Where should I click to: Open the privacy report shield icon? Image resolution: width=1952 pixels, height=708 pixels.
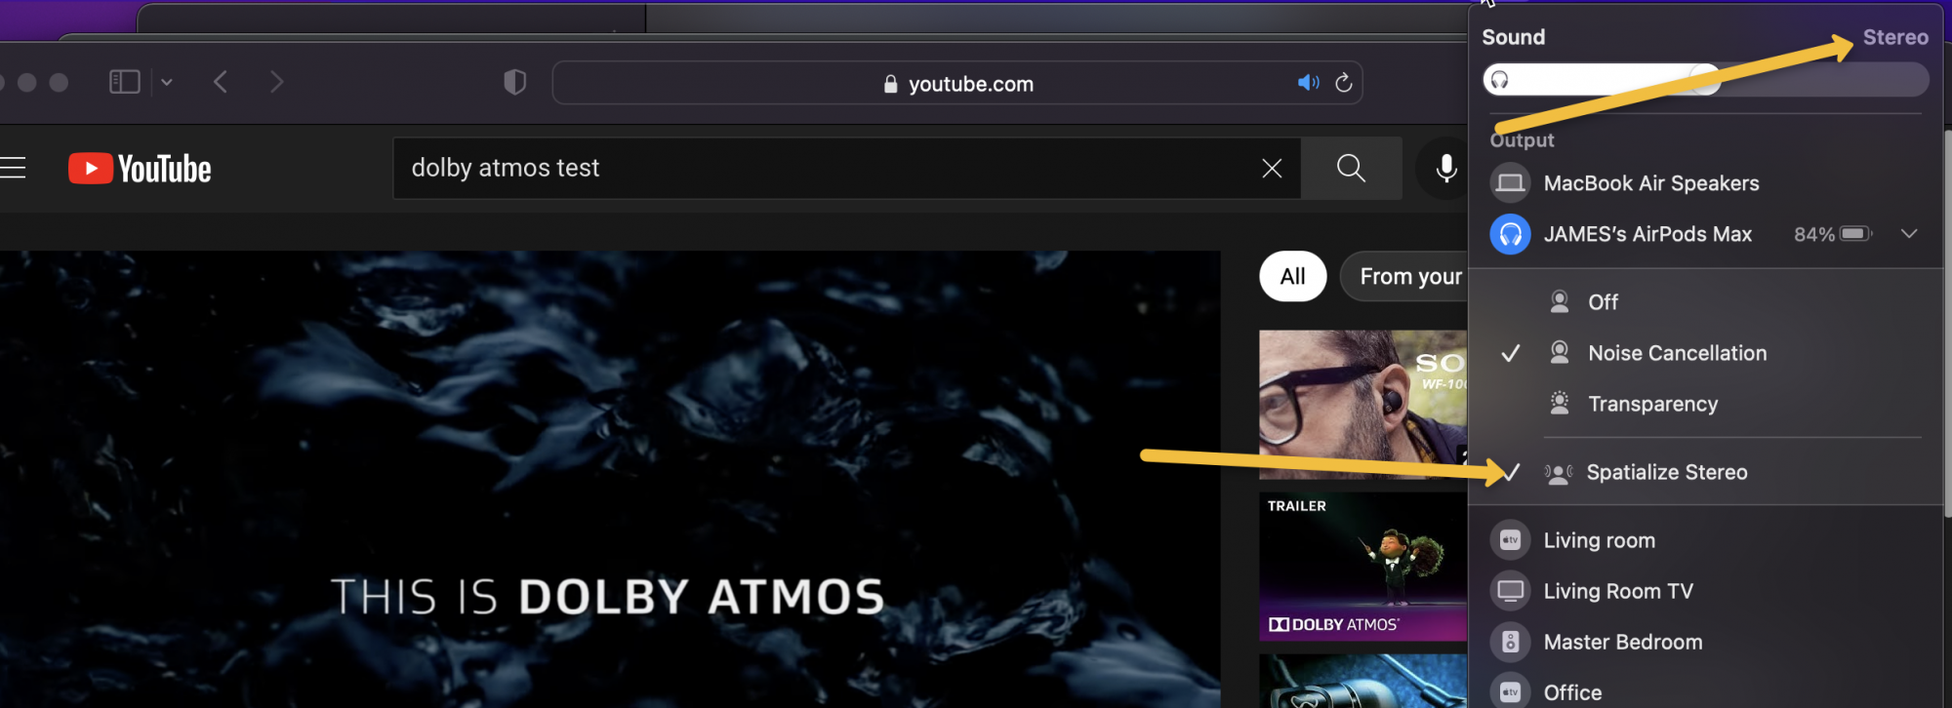click(514, 82)
